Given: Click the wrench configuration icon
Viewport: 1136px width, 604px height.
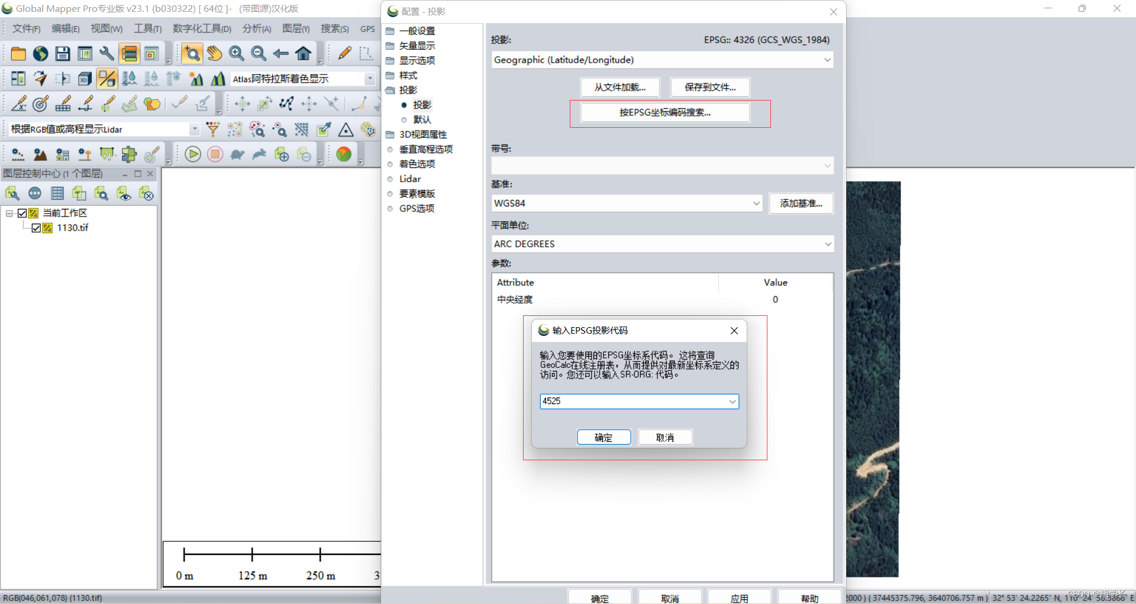Looking at the screenshot, I should pos(107,53).
